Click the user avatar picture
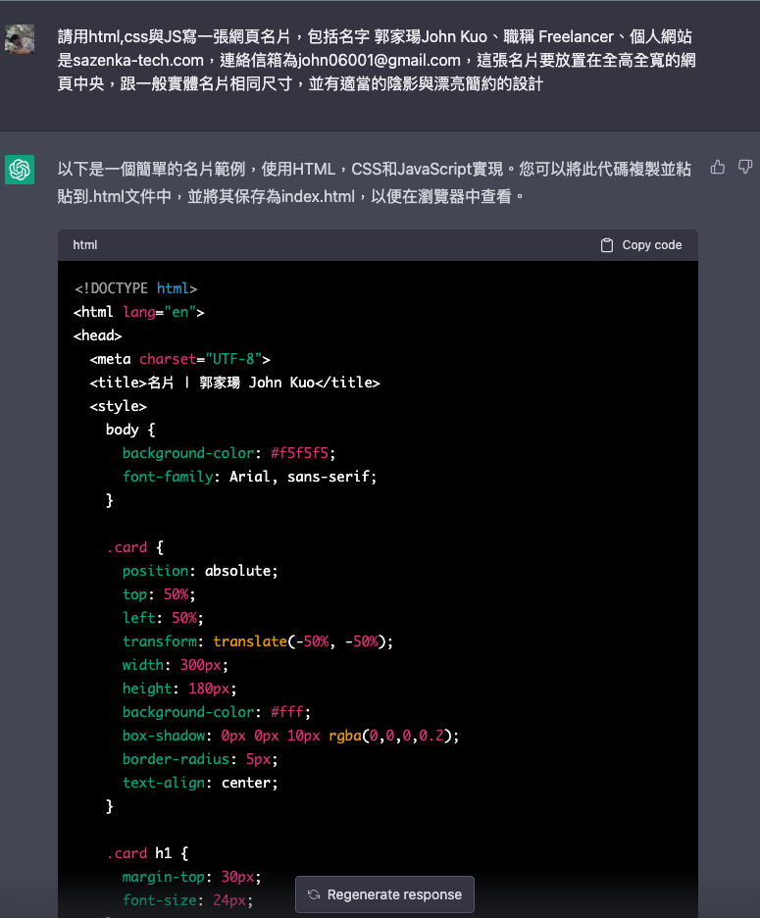This screenshot has width=760, height=918. point(20,39)
